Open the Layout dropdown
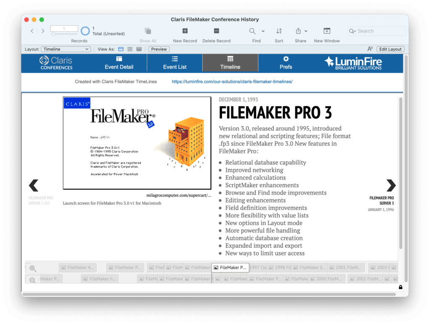The height and width of the screenshot is (325, 430). tap(66, 49)
